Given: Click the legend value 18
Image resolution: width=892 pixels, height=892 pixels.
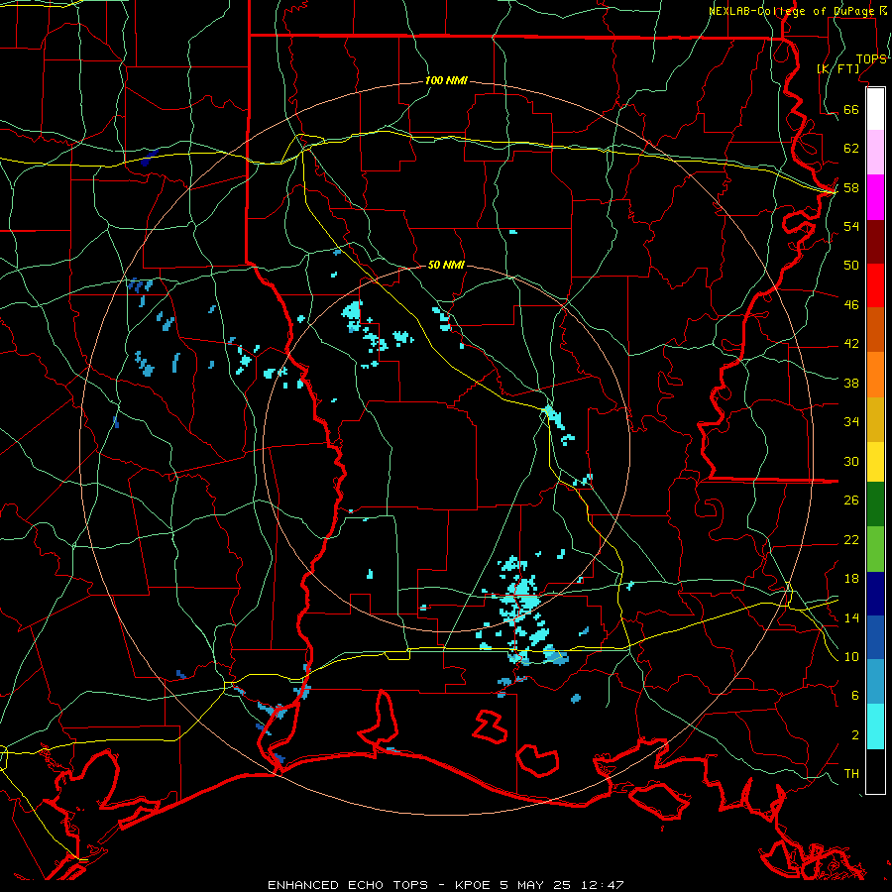Looking at the screenshot, I should click(851, 578).
